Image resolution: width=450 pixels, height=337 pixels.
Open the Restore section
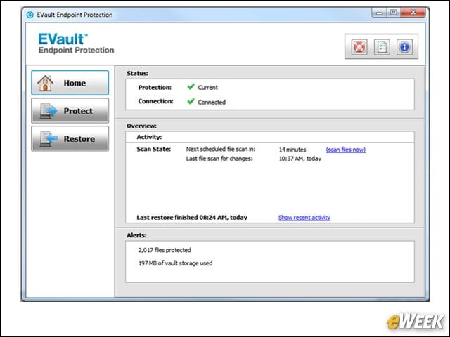(x=70, y=139)
